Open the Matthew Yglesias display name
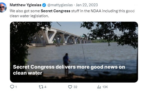 [25, 5]
